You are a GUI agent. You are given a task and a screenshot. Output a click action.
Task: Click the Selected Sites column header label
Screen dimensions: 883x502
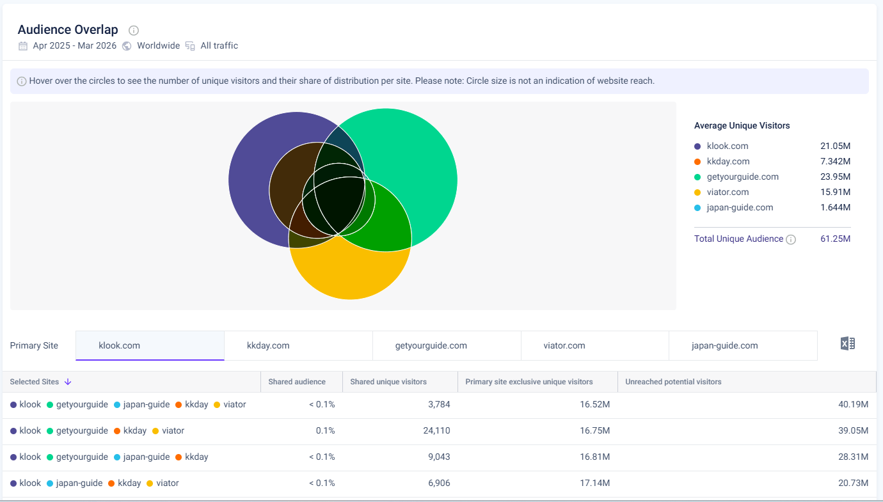pos(35,382)
